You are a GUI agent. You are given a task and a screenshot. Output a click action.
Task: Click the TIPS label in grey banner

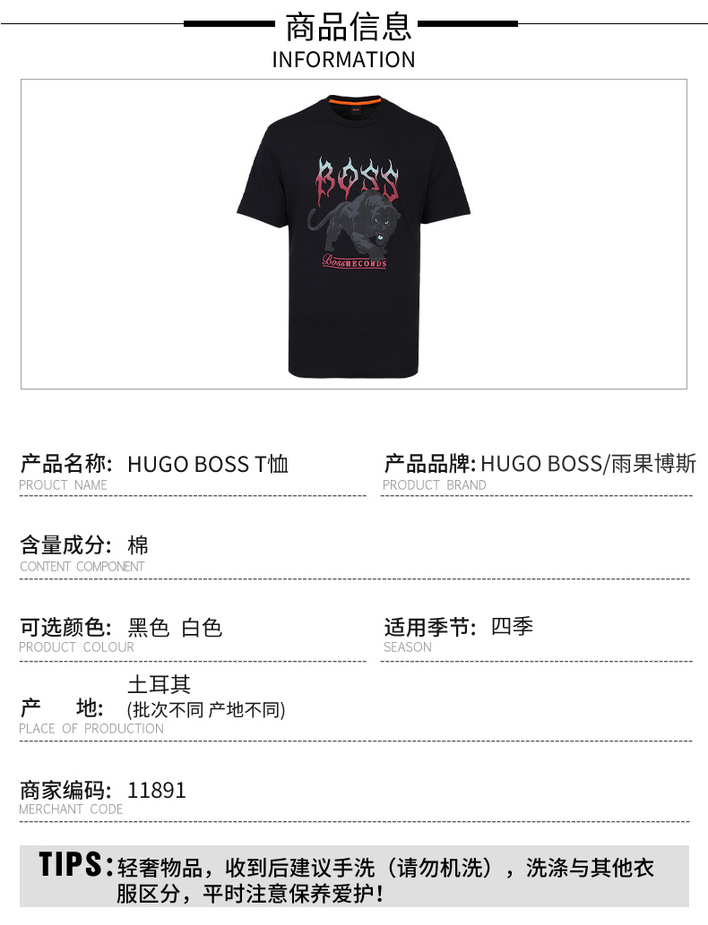(x=75, y=864)
